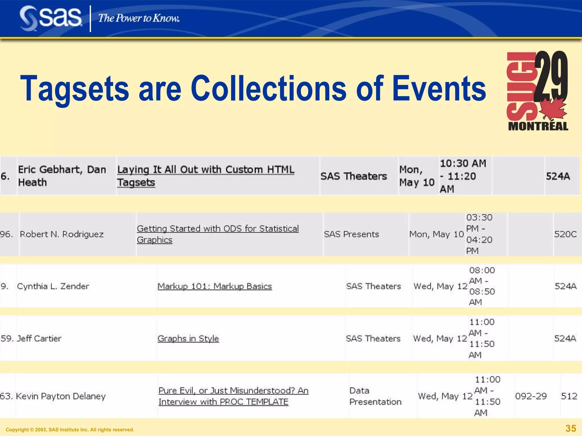Click 'The Power to Know' tagline
Viewport: 582px width, 436px height.
pyautogui.click(x=139, y=18)
